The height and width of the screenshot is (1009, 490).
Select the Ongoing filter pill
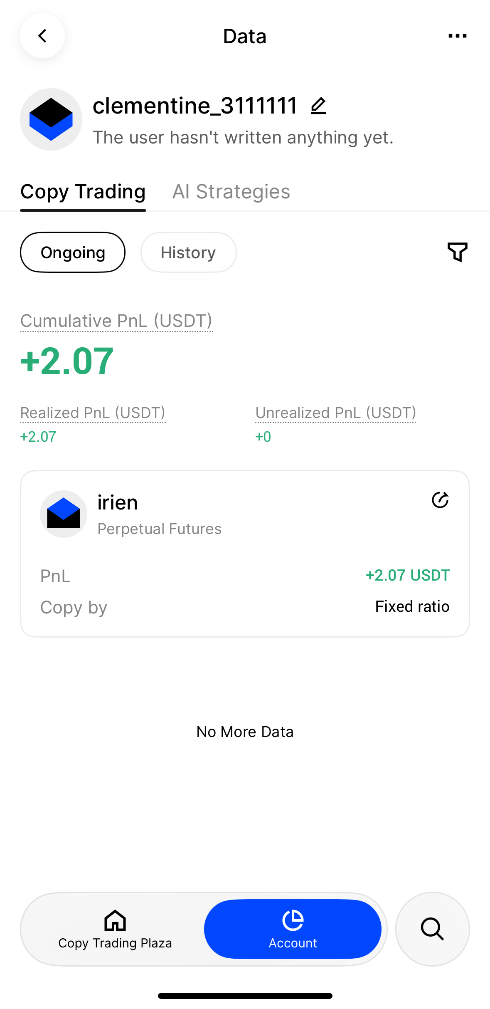(73, 252)
